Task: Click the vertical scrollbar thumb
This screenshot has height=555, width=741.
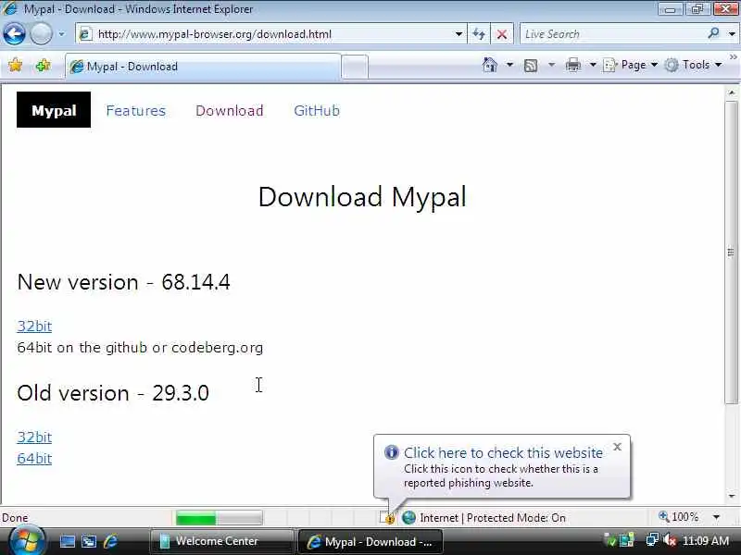Action: 732,253
